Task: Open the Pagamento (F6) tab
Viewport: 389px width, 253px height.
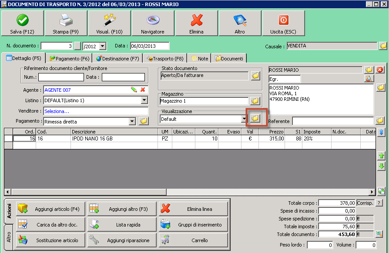Action: pyautogui.click(x=69, y=59)
